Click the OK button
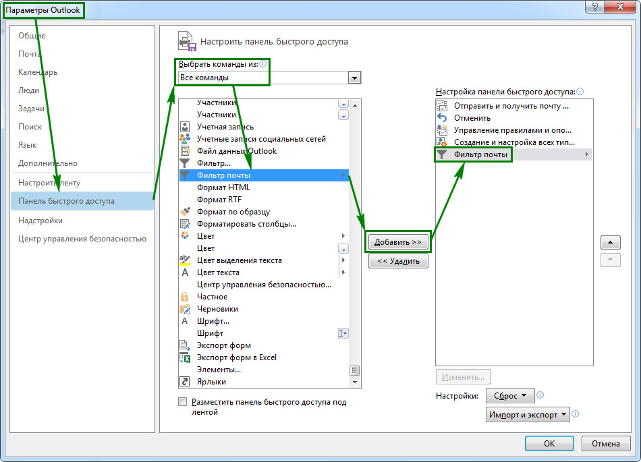This screenshot has height=462, width=641. [x=549, y=443]
